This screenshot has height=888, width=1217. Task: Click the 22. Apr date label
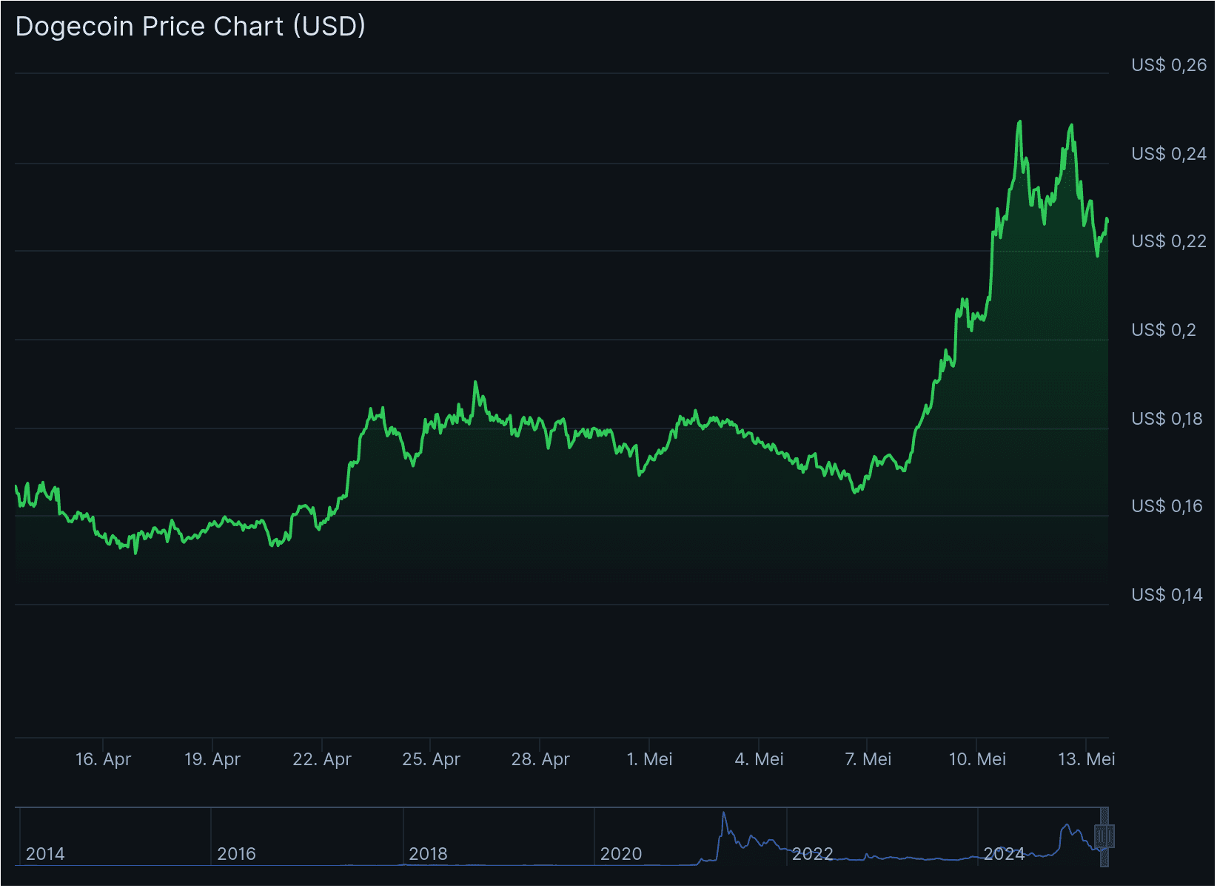322,759
